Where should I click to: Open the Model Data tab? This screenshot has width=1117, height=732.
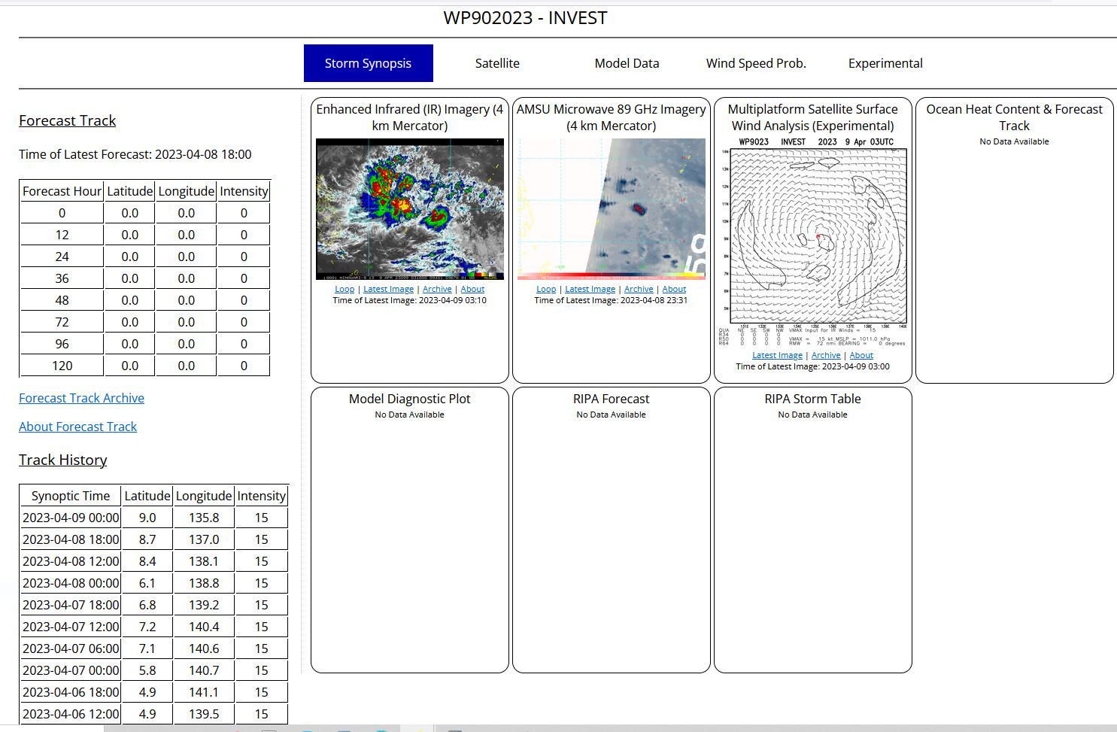point(627,63)
